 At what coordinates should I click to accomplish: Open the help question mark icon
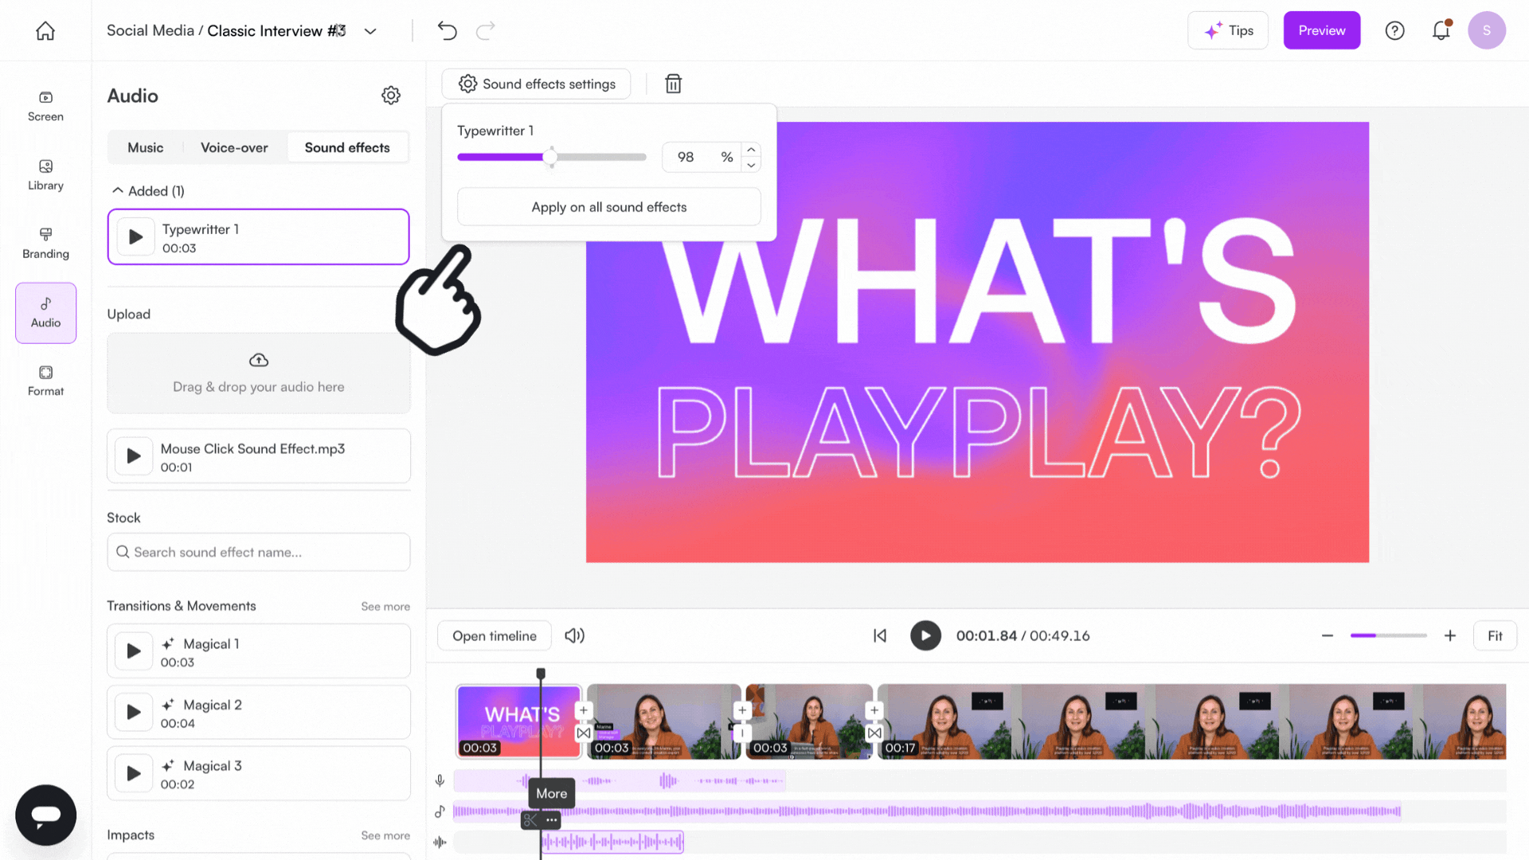coord(1394,30)
